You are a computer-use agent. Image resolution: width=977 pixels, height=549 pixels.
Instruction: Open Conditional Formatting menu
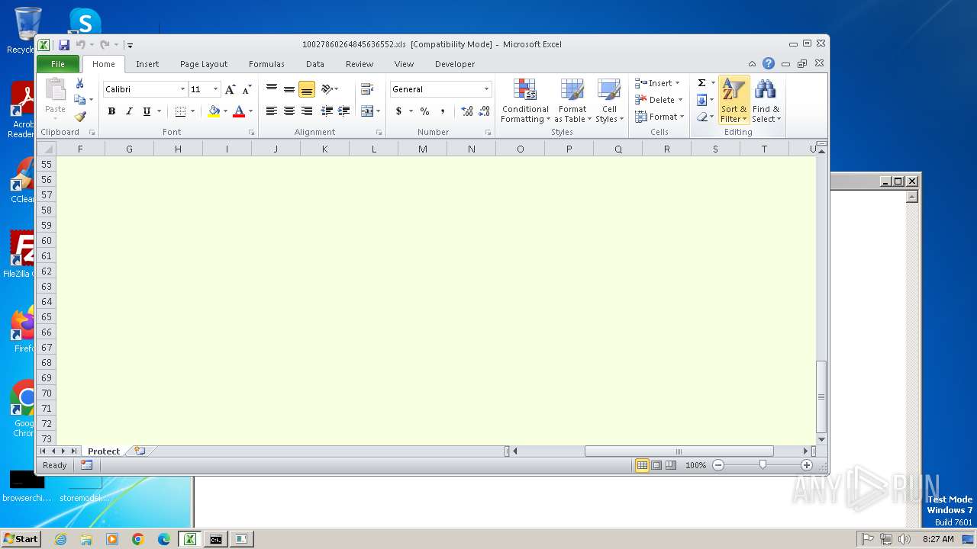pos(525,101)
